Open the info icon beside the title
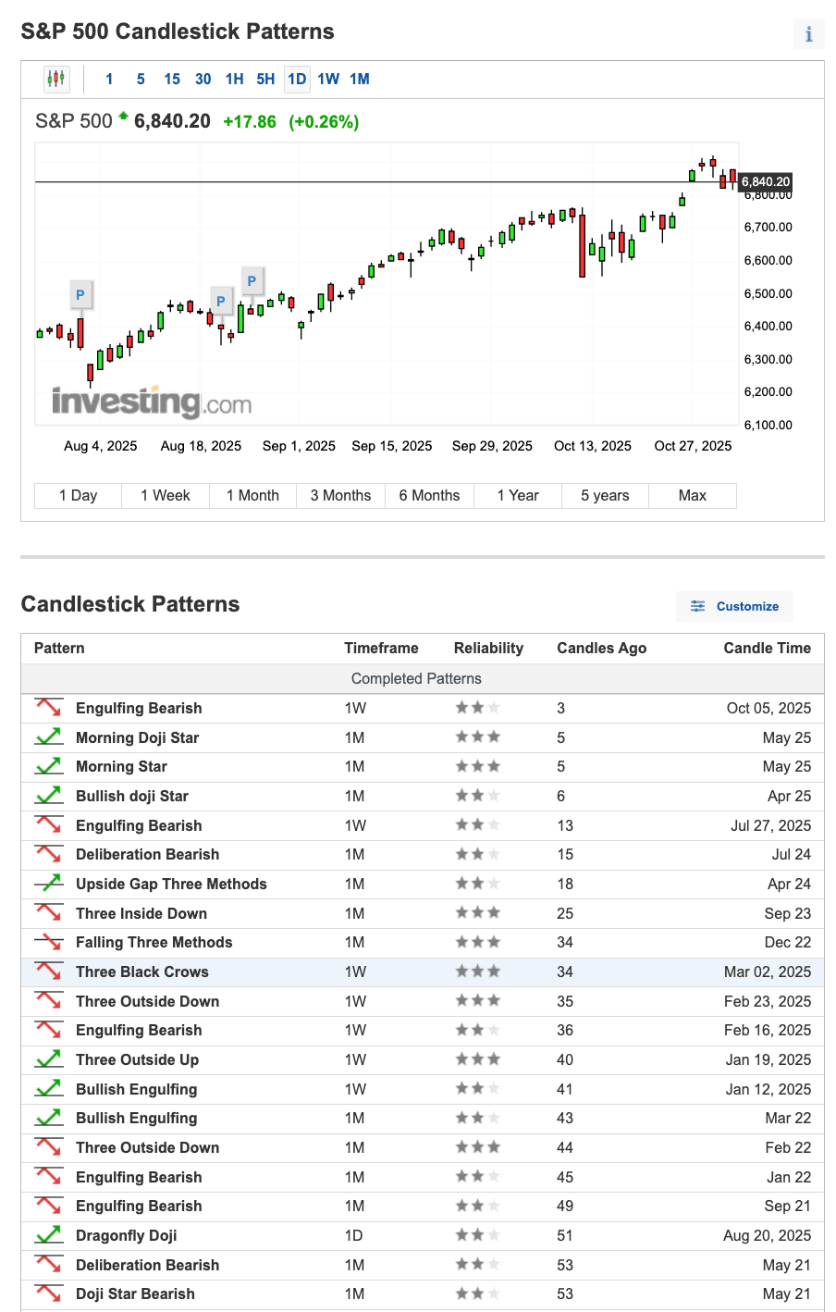Screen dimensions: 836x1312 [x=808, y=34]
